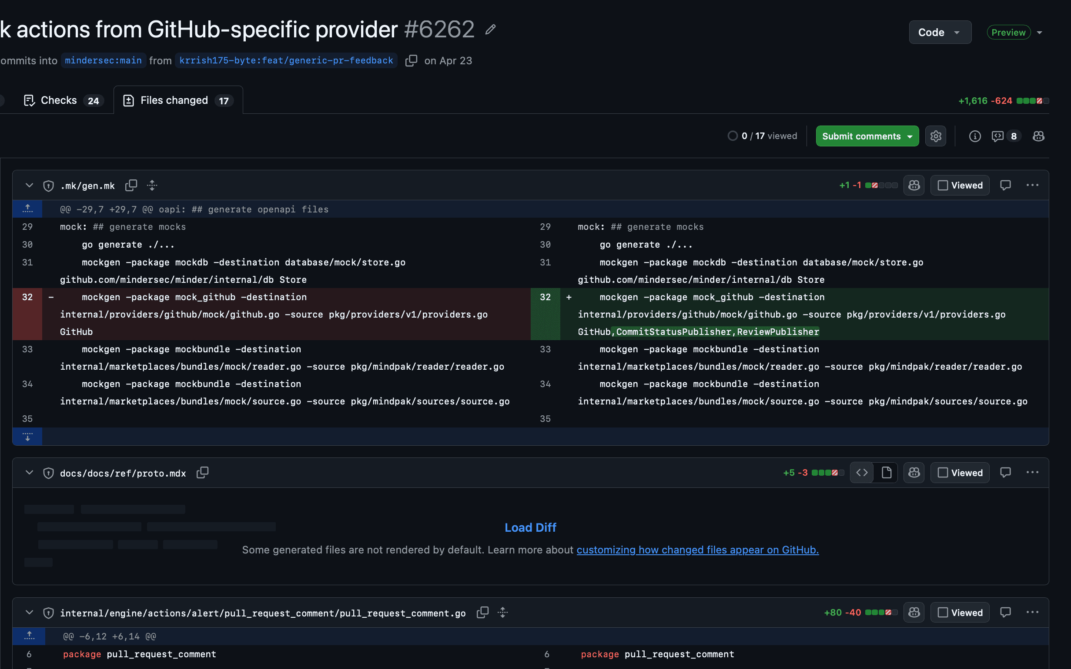Click the info circle icon in toolbar
The width and height of the screenshot is (1071, 669).
tap(974, 136)
